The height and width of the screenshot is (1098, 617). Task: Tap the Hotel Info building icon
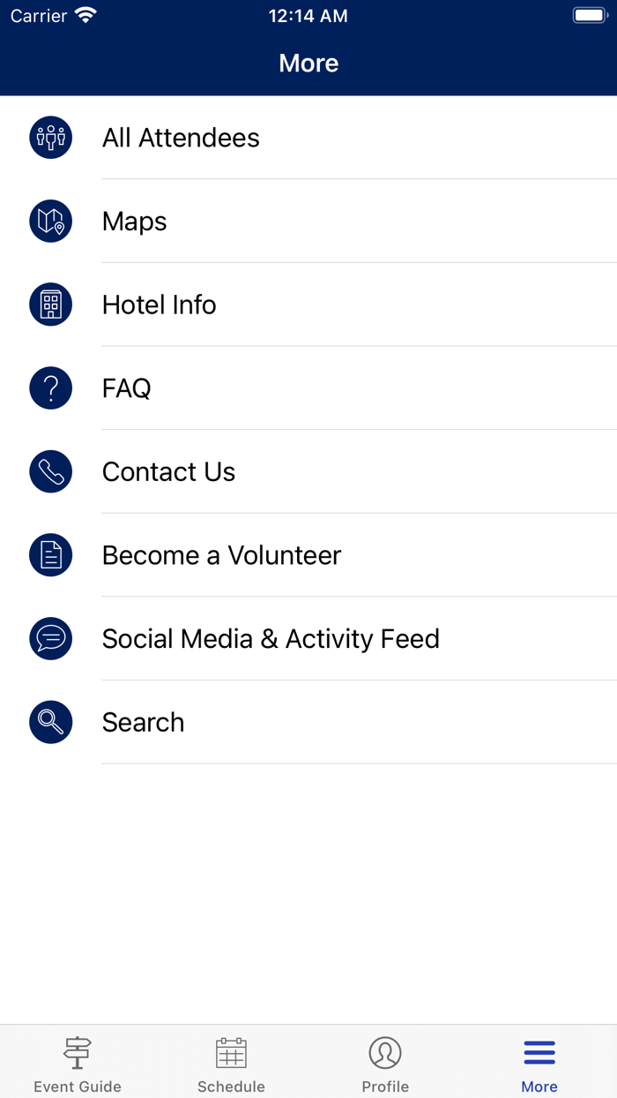(51, 305)
